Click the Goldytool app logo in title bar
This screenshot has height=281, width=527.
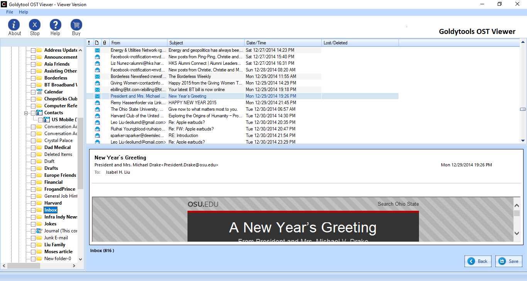4,4
